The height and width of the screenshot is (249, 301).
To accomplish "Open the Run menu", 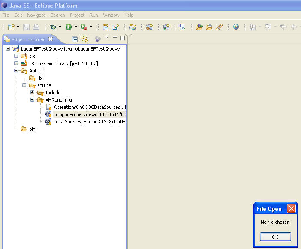I will point(93,15).
